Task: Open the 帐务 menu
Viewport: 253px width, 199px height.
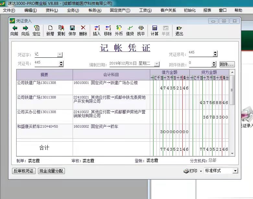Action: pyautogui.click(x=95, y=10)
